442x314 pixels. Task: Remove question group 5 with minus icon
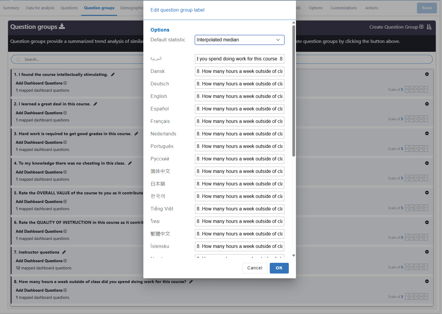[x=427, y=193]
